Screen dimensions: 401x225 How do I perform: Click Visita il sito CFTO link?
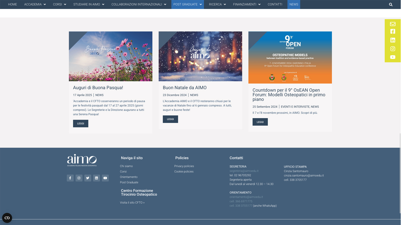(x=132, y=203)
